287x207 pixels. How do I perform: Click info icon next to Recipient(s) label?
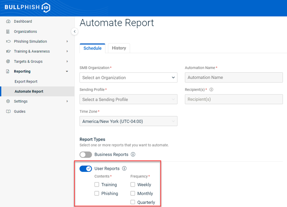(211, 90)
